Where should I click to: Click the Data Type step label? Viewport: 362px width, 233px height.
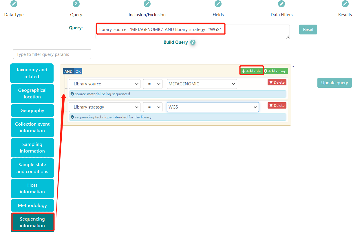click(14, 15)
